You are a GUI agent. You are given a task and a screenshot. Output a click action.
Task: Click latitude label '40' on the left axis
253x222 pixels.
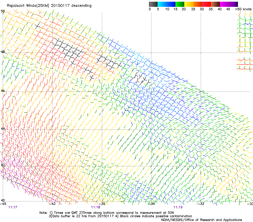tap(3, 200)
